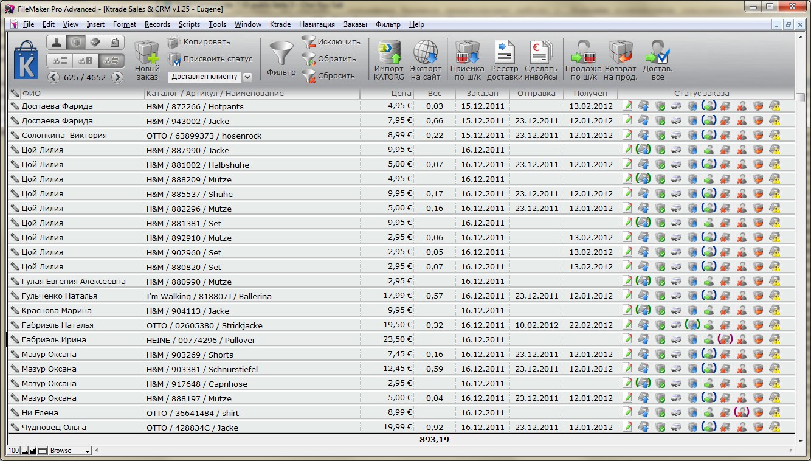The image size is (811, 461).
Task: Click the Получен column header
Action: coord(590,94)
